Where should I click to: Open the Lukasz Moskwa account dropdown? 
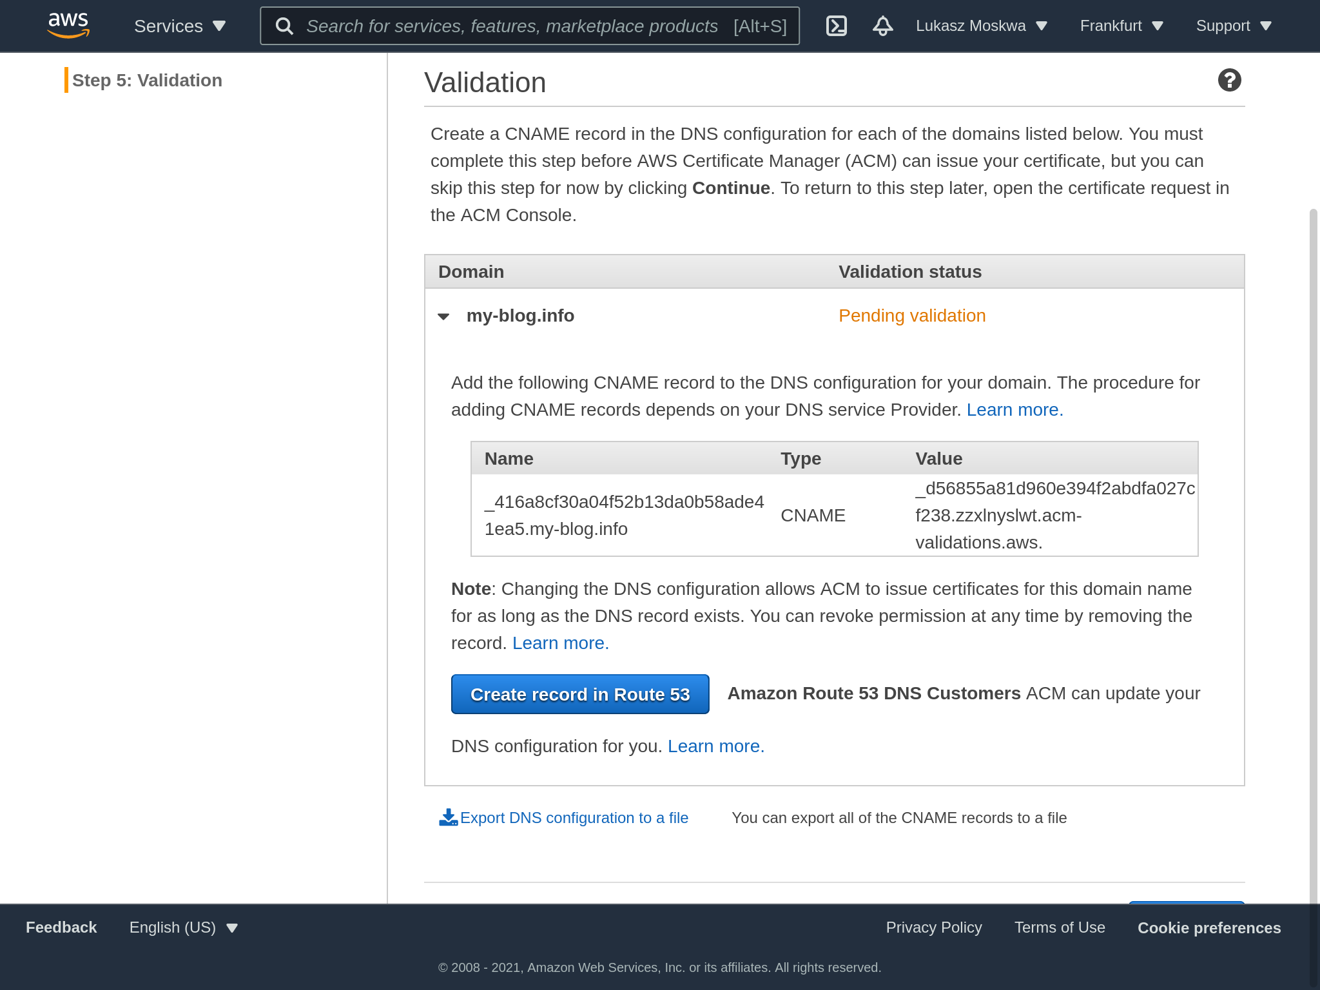981,26
